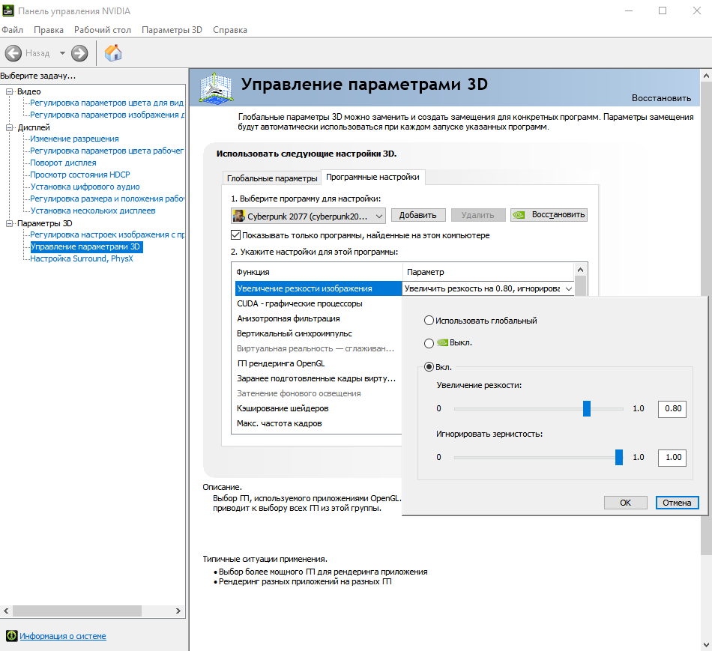Select Поворот дисплея in the tree

[x=63, y=163]
